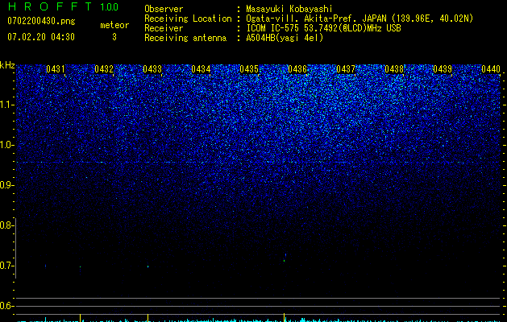Click the kHz axis unit label
Image resolution: width=507 pixels, height=322 pixels.
tap(7, 65)
